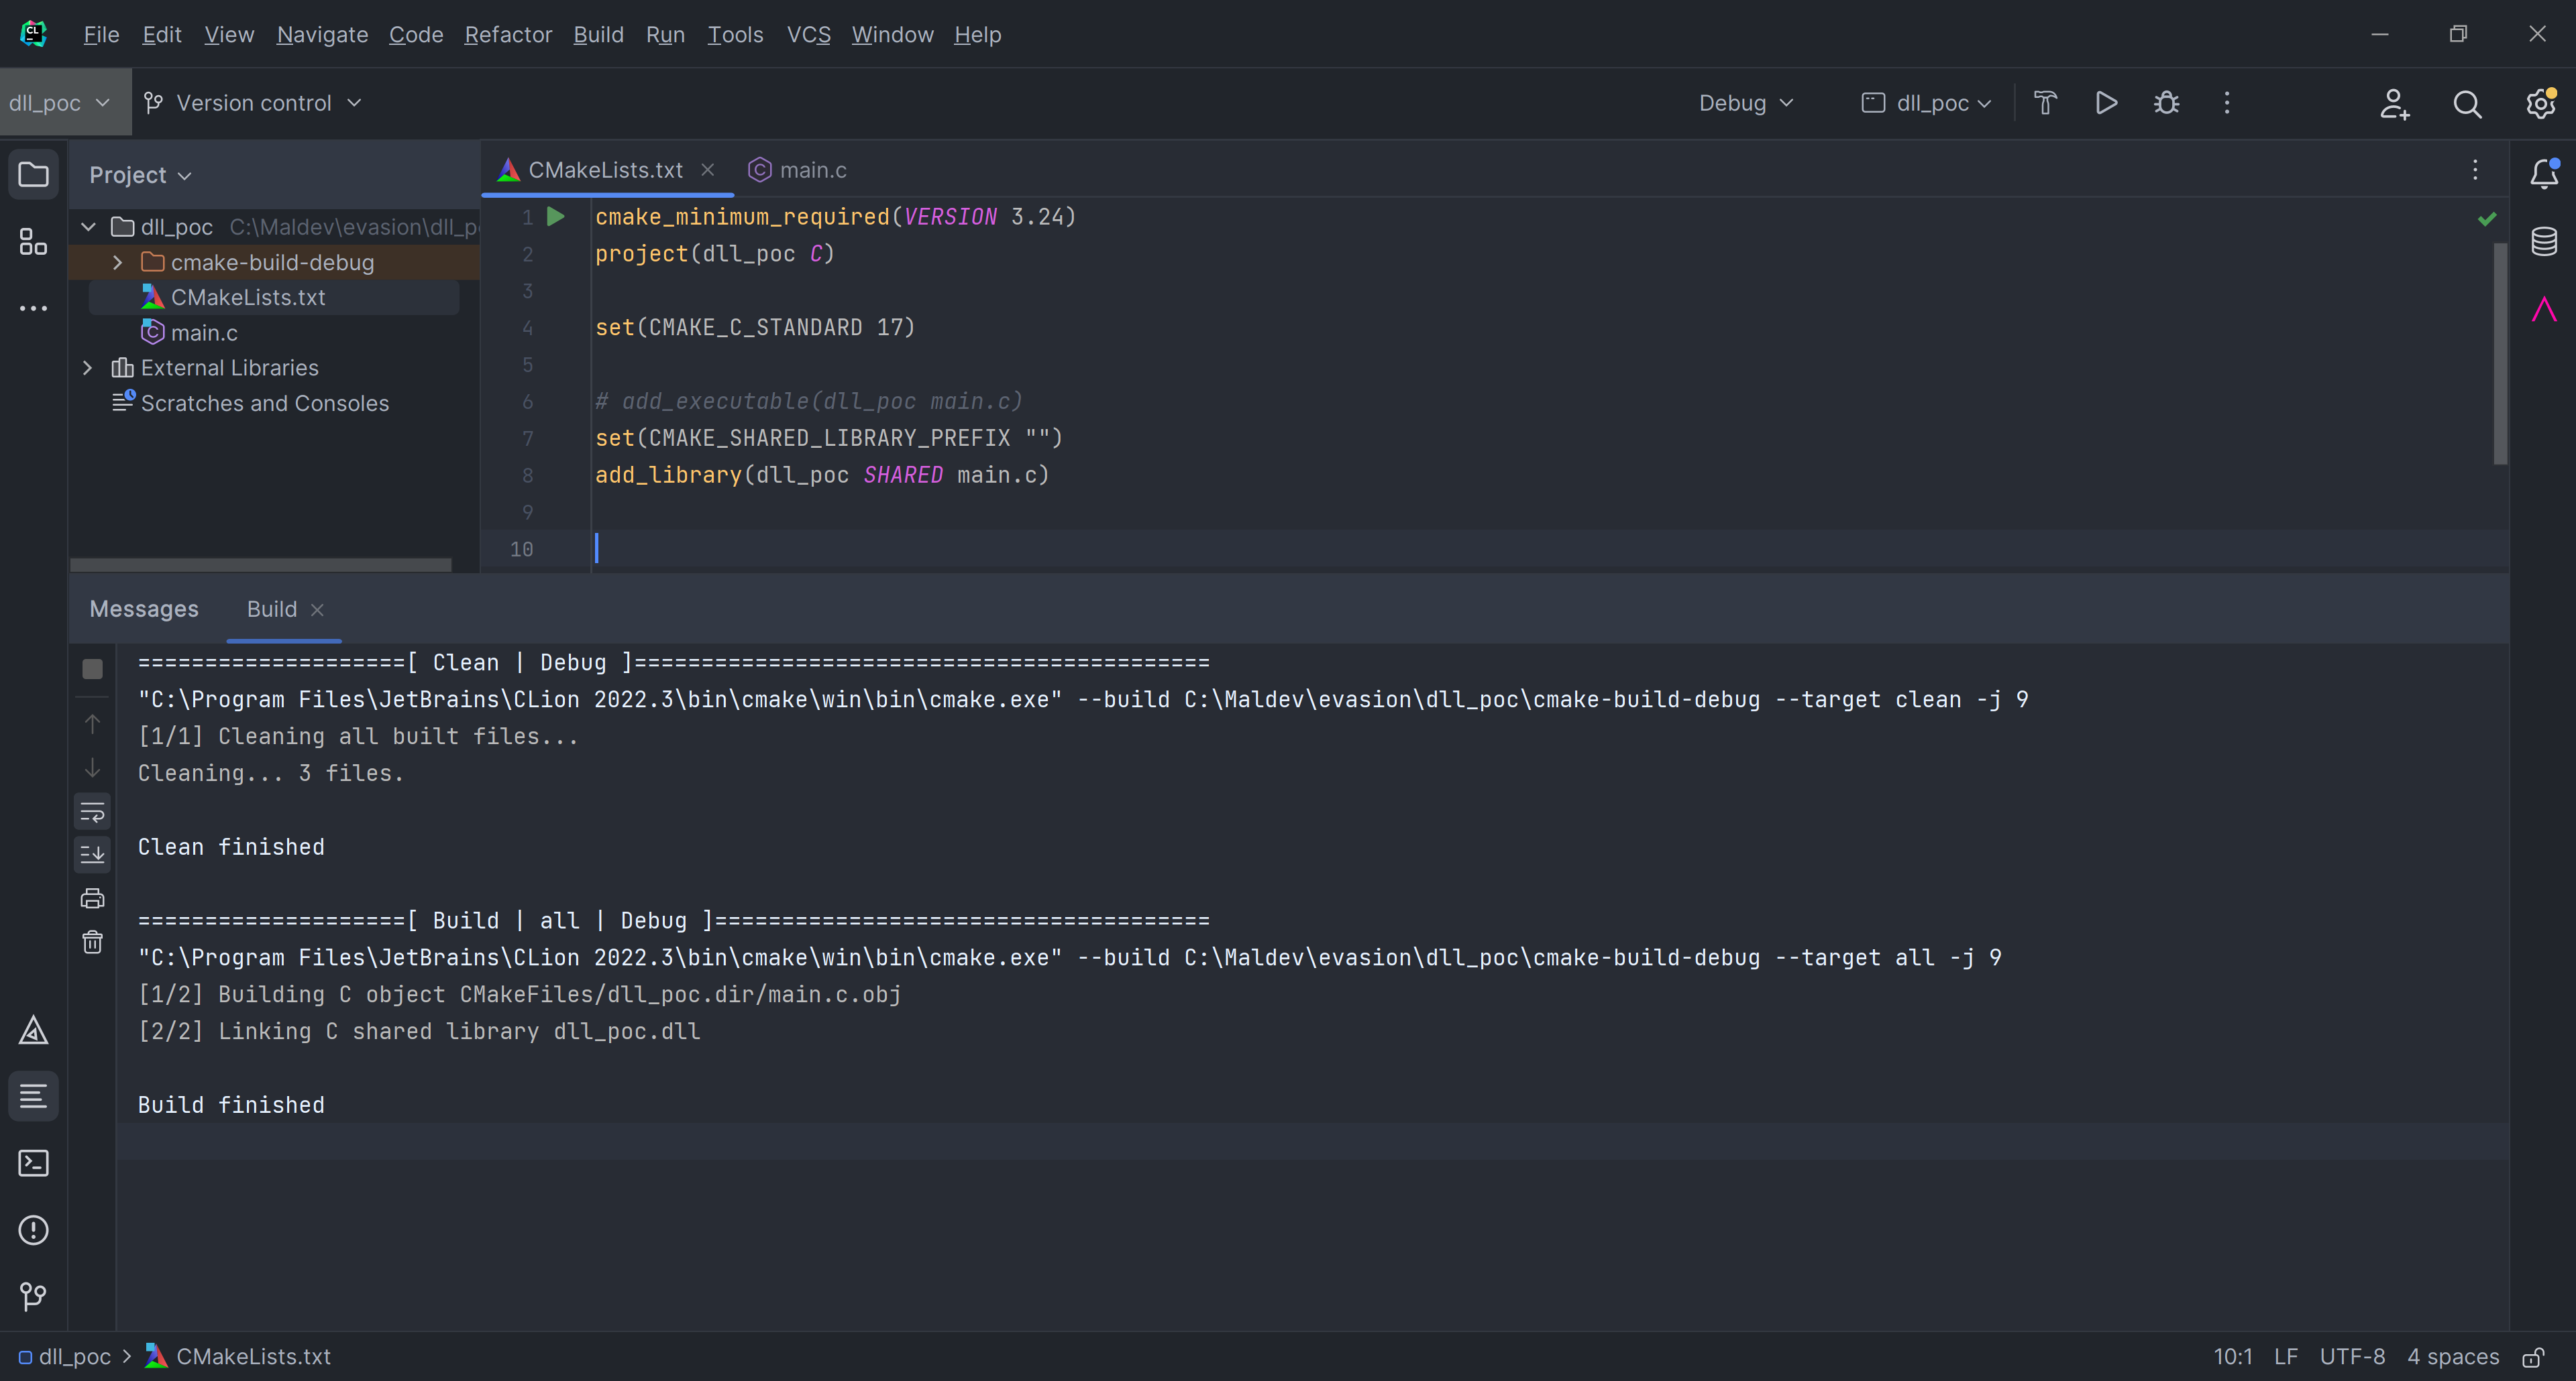This screenshot has width=2576, height=1381.
Task: Open the Debug run configuration dropdown
Action: click(x=1745, y=103)
